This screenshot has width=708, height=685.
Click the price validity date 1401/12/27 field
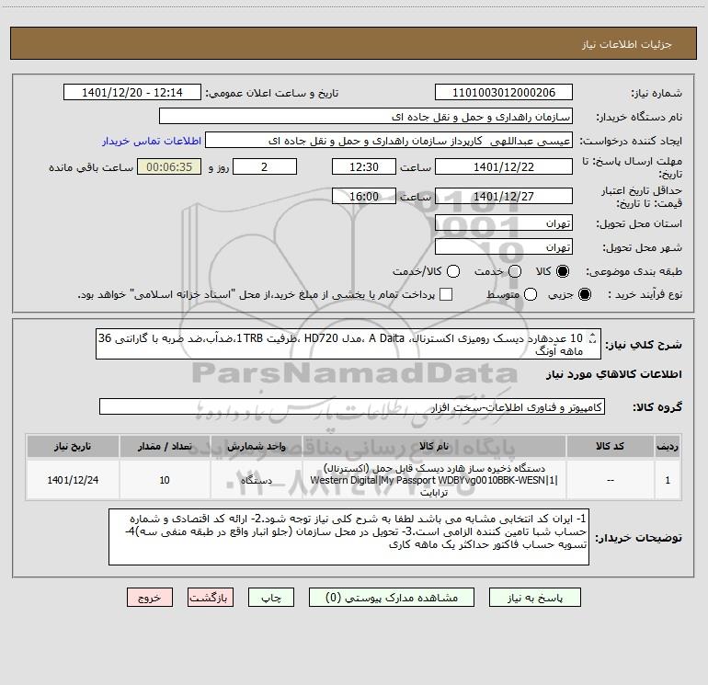click(504, 196)
